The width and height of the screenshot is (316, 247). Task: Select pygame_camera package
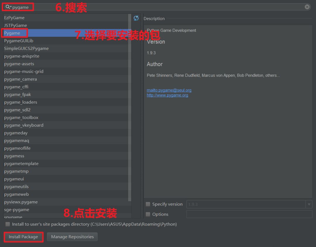pos(66,79)
